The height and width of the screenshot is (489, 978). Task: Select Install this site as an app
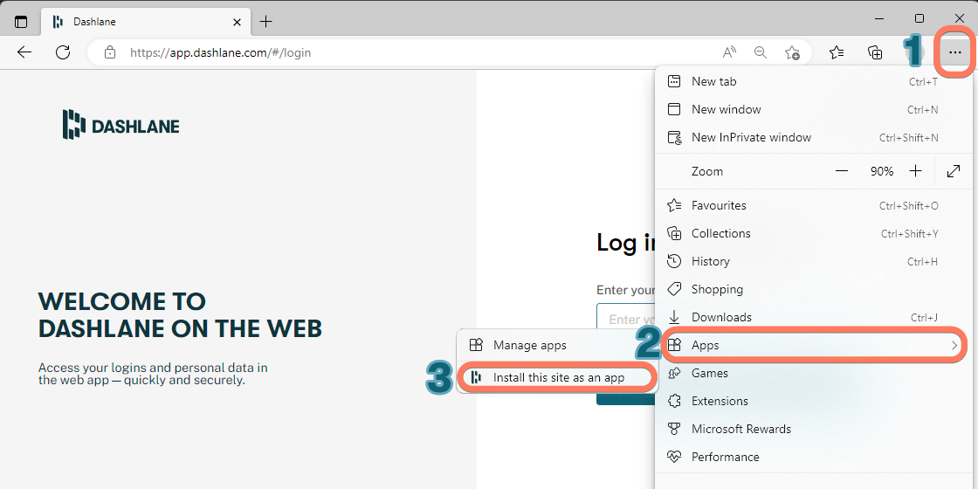(x=557, y=377)
